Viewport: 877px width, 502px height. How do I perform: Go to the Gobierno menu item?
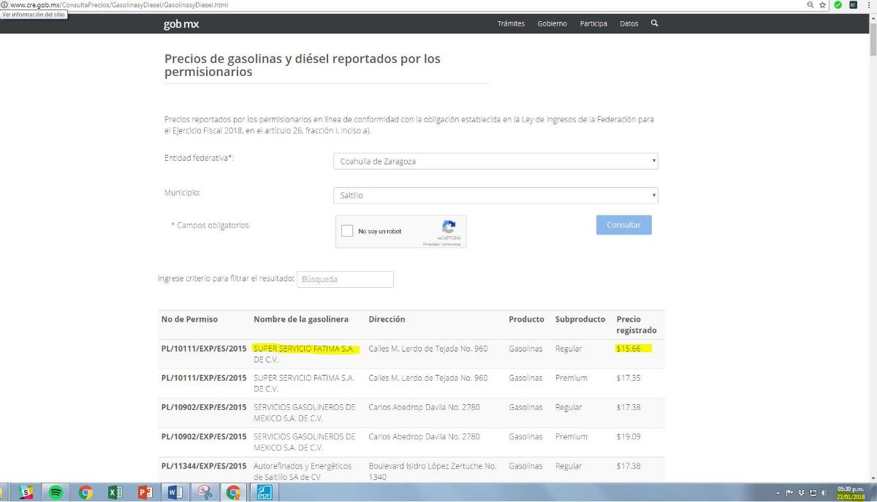point(552,23)
